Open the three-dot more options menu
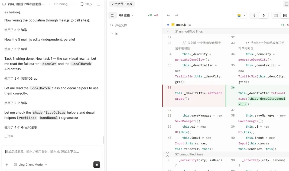 pyautogui.click(x=73, y=4)
